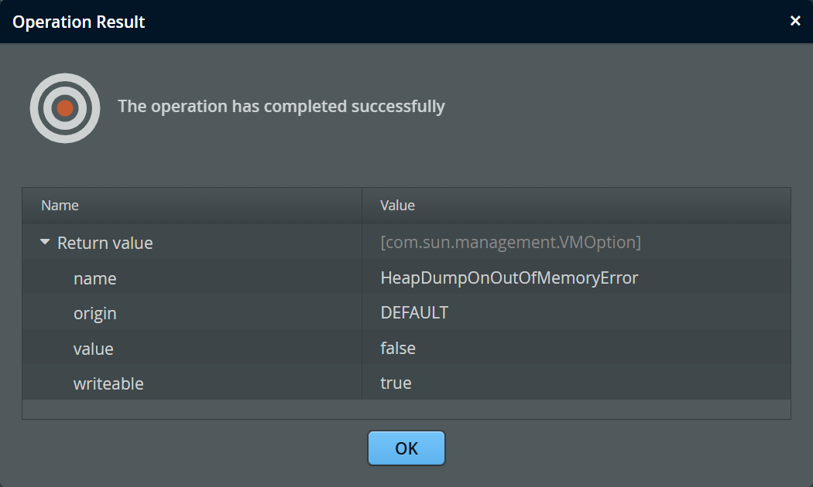
Task: Select the value row in table
Action: (x=94, y=349)
